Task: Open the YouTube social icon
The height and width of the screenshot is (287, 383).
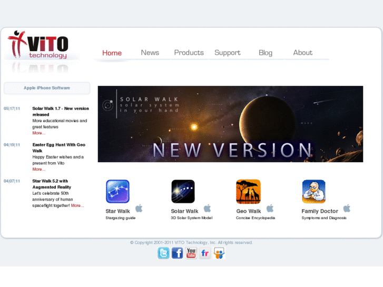Action: click(191, 253)
